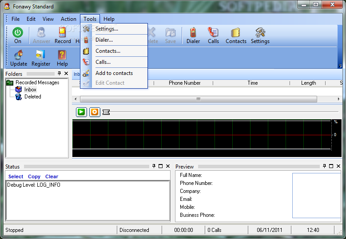This screenshot has height=239, width=346.
Task: Choose Settings... in the Tools menu
Action: (x=114, y=29)
